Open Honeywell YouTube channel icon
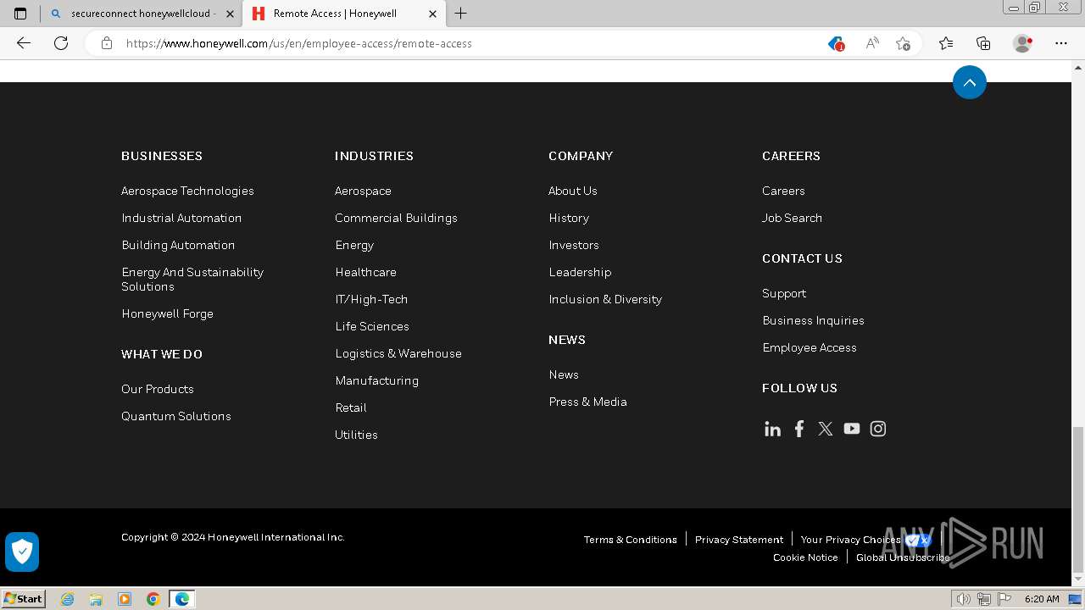The width and height of the screenshot is (1085, 610). 852,429
